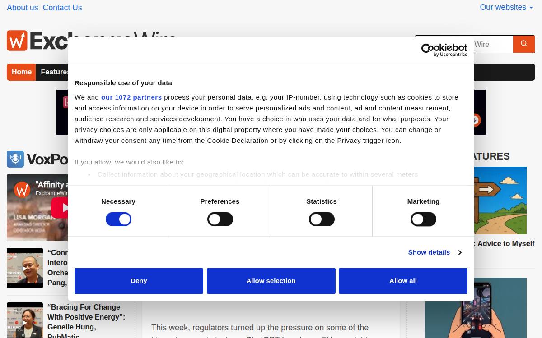The image size is (542, 338).
Task: Open the Genelle Hung video thumbnail
Action: click(25, 320)
